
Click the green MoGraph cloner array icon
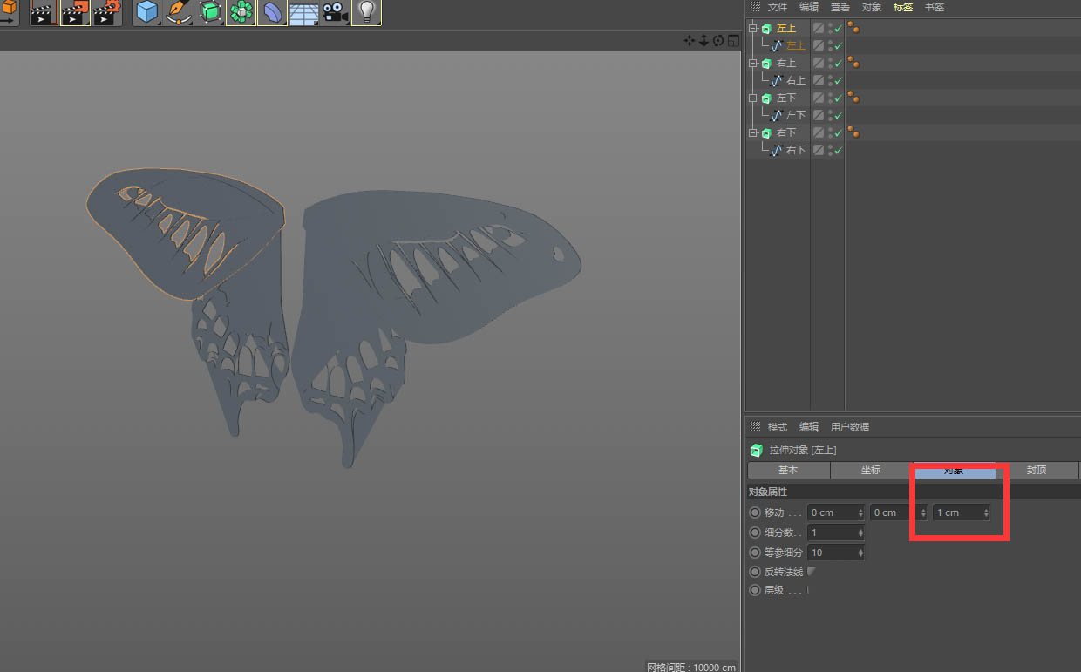[241, 12]
